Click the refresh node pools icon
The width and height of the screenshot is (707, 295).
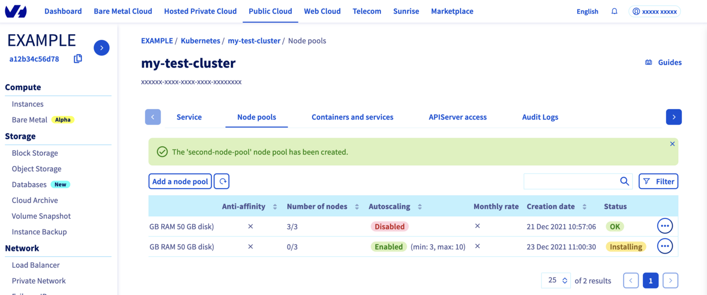coord(222,182)
